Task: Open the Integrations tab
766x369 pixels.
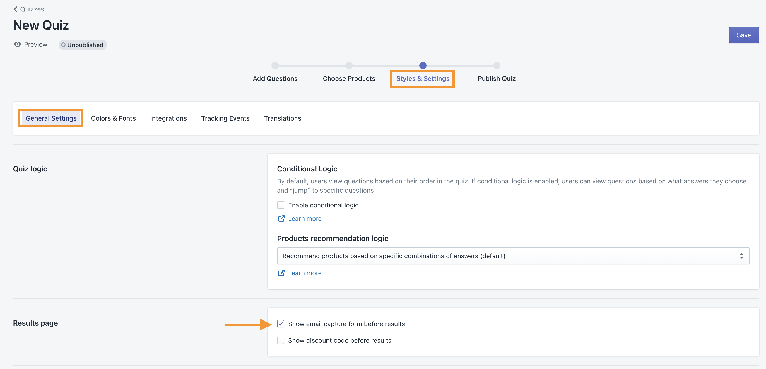Action: 168,118
